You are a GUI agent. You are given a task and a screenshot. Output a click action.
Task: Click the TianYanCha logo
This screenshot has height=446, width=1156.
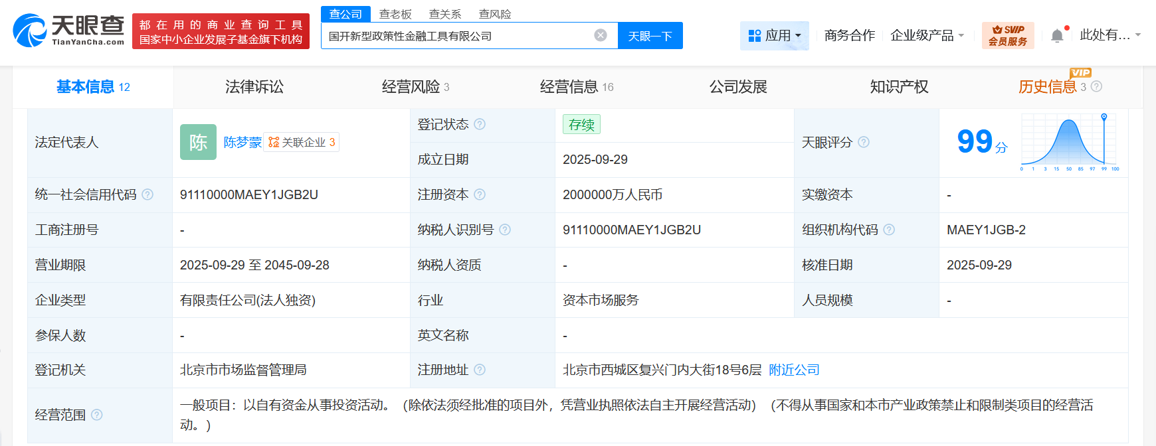point(69,31)
